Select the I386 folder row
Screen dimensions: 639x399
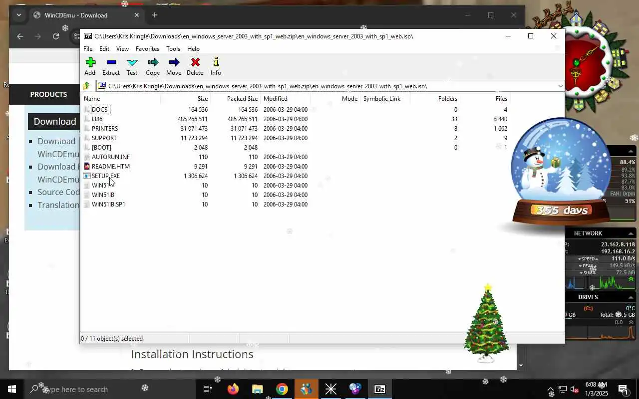click(295, 119)
